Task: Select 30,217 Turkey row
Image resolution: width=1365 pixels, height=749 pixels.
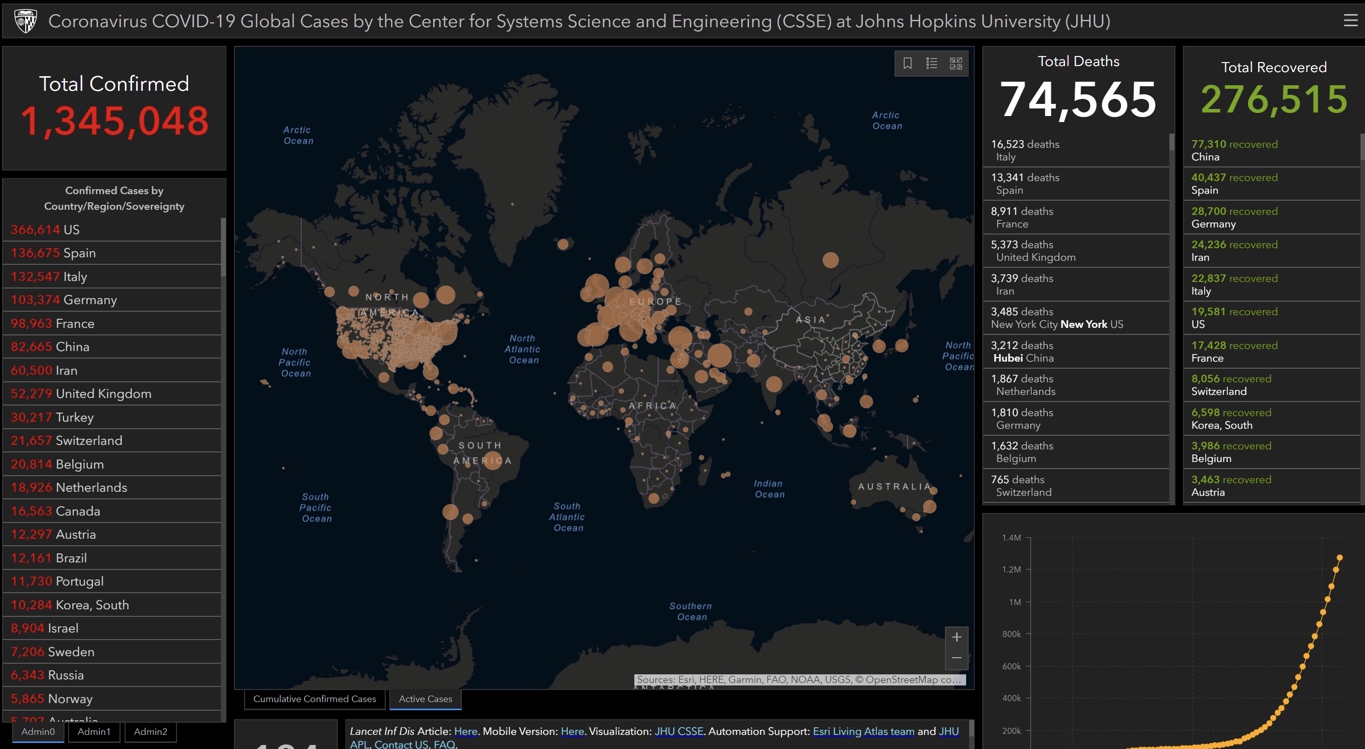Action: tap(112, 417)
